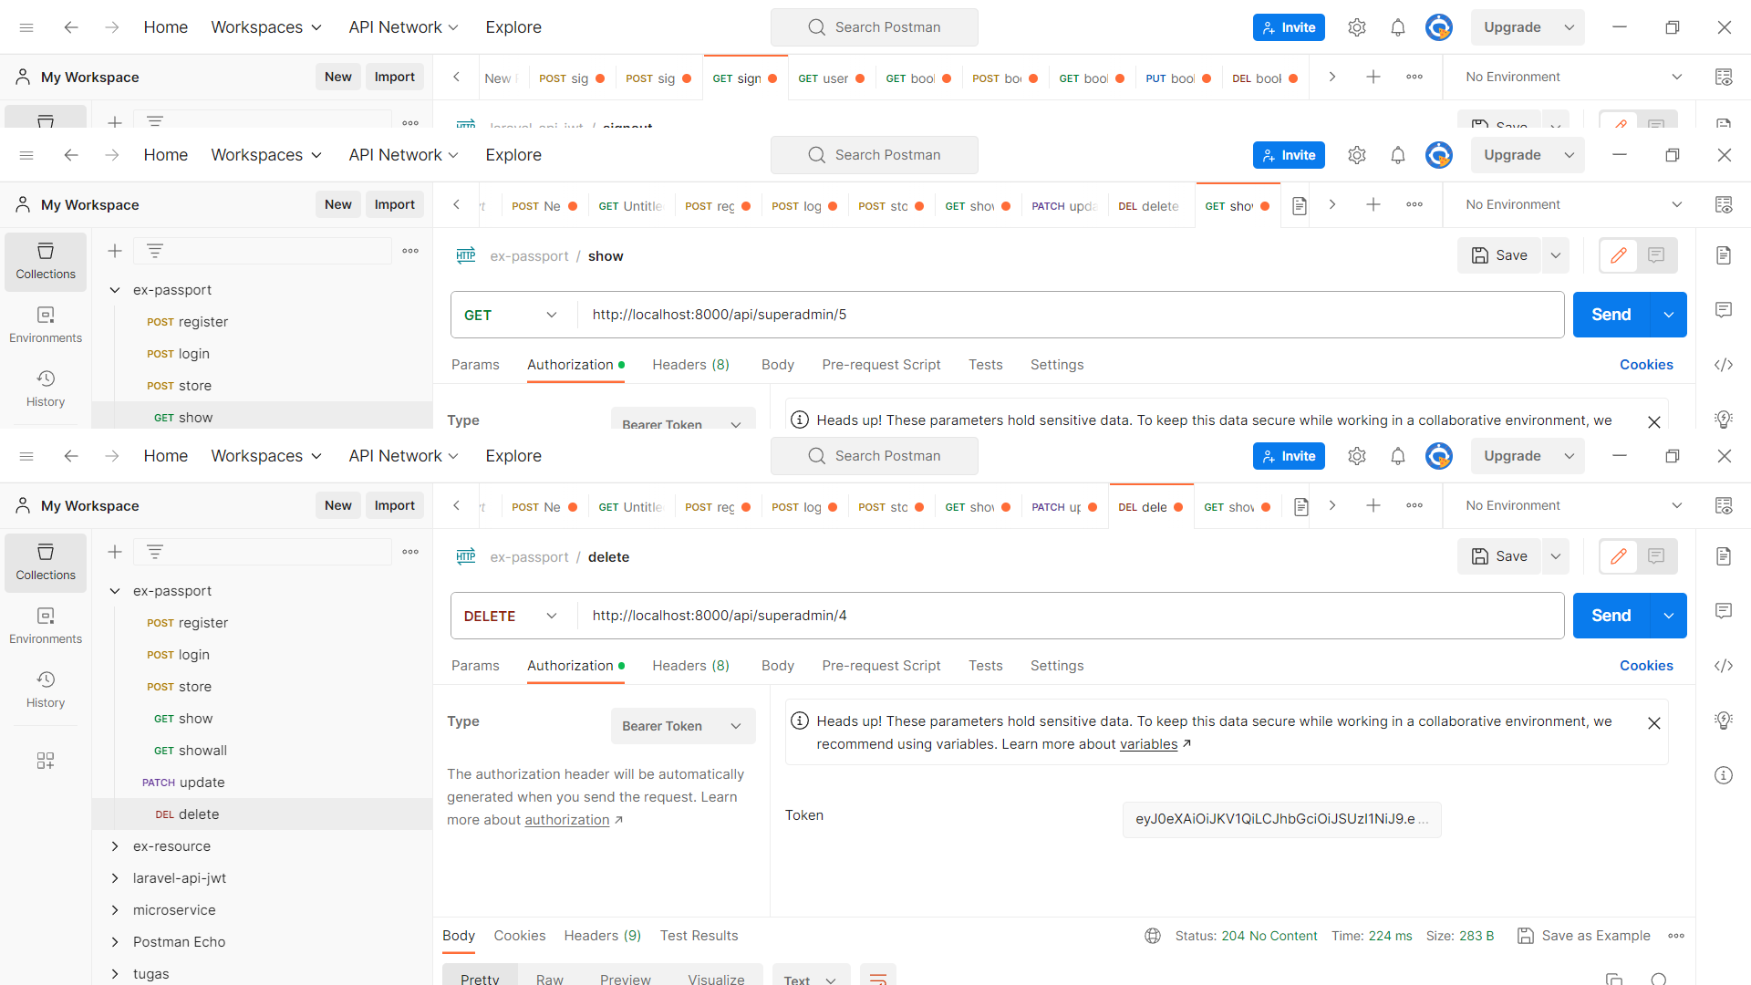Viewport: 1751px width, 985px height.
Task: Click the notifications bell in bottom window
Action: pyautogui.click(x=1397, y=456)
